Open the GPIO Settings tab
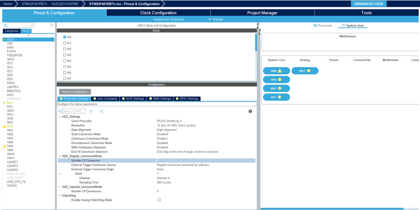The image size is (420, 210). pyautogui.click(x=187, y=99)
